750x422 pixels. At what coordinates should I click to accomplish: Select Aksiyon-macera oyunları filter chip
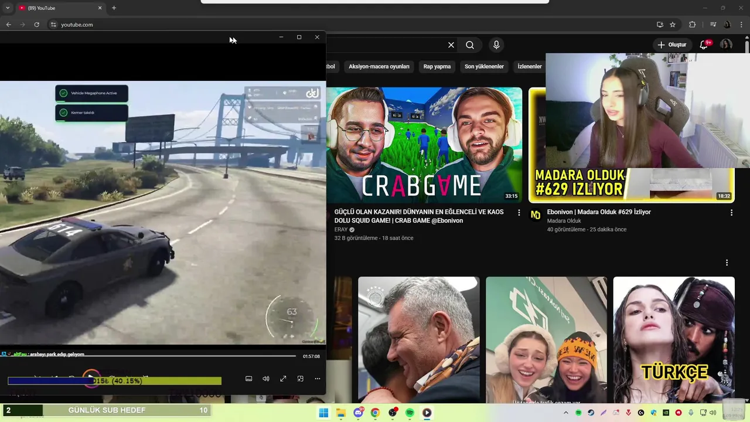379,67
